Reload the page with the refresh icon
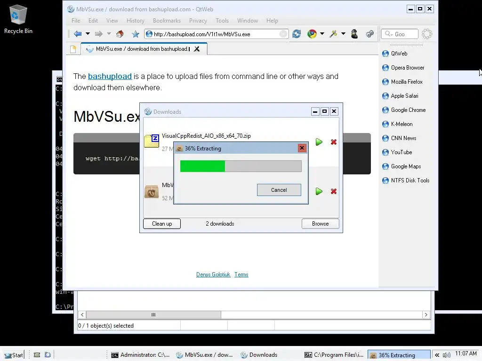The image size is (482, 361). coord(297,34)
